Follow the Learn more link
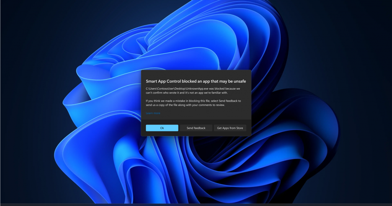This screenshot has height=206, width=392. (153, 113)
